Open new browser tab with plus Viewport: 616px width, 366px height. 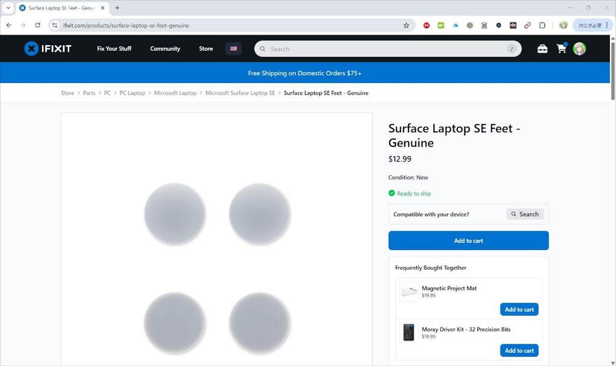[x=117, y=8]
